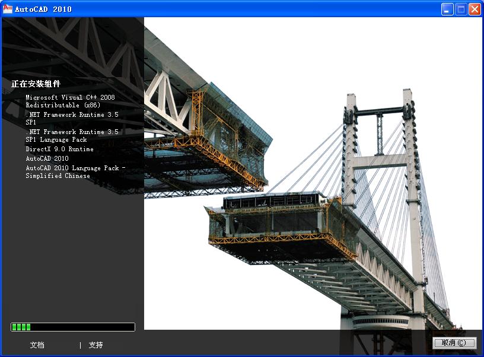484x357 pixels.
Task: Select the .NET Framework Runtime 3.5 SP1 entry
Action: click(x=72, y=118)
